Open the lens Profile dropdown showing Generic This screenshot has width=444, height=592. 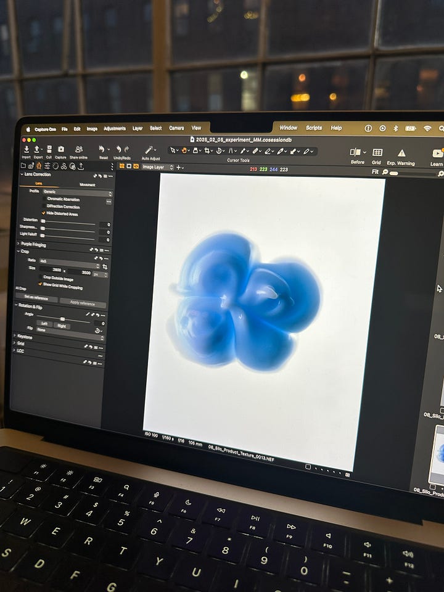pyautogui.click(x=78, y=193)
